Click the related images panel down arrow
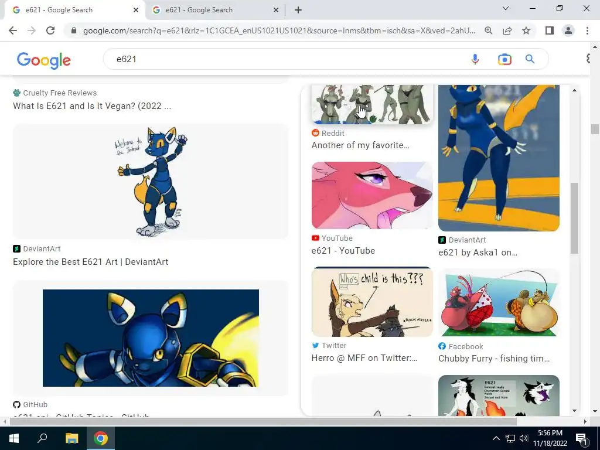The height and width of the screenshot is (450, 600). [574, 411]
